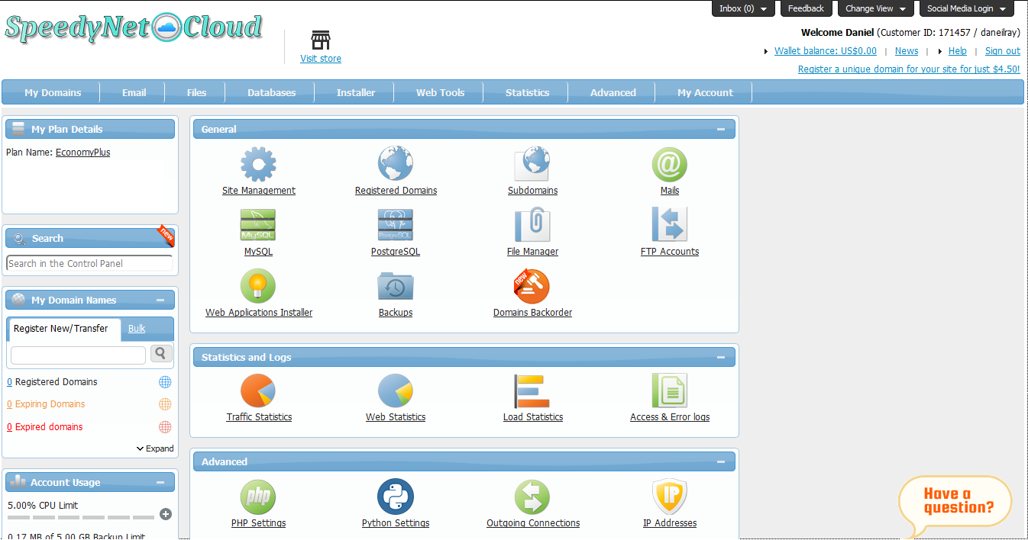The width and height of the screenshot is (1028, 540).
Task: Collapse the Advanced section
Action: [x=721, y=462]
